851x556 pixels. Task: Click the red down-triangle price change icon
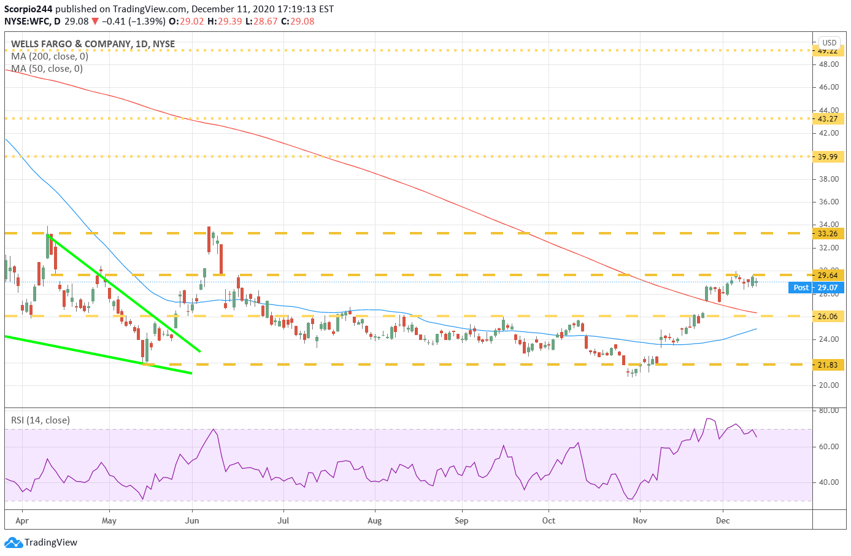point(95,21)
